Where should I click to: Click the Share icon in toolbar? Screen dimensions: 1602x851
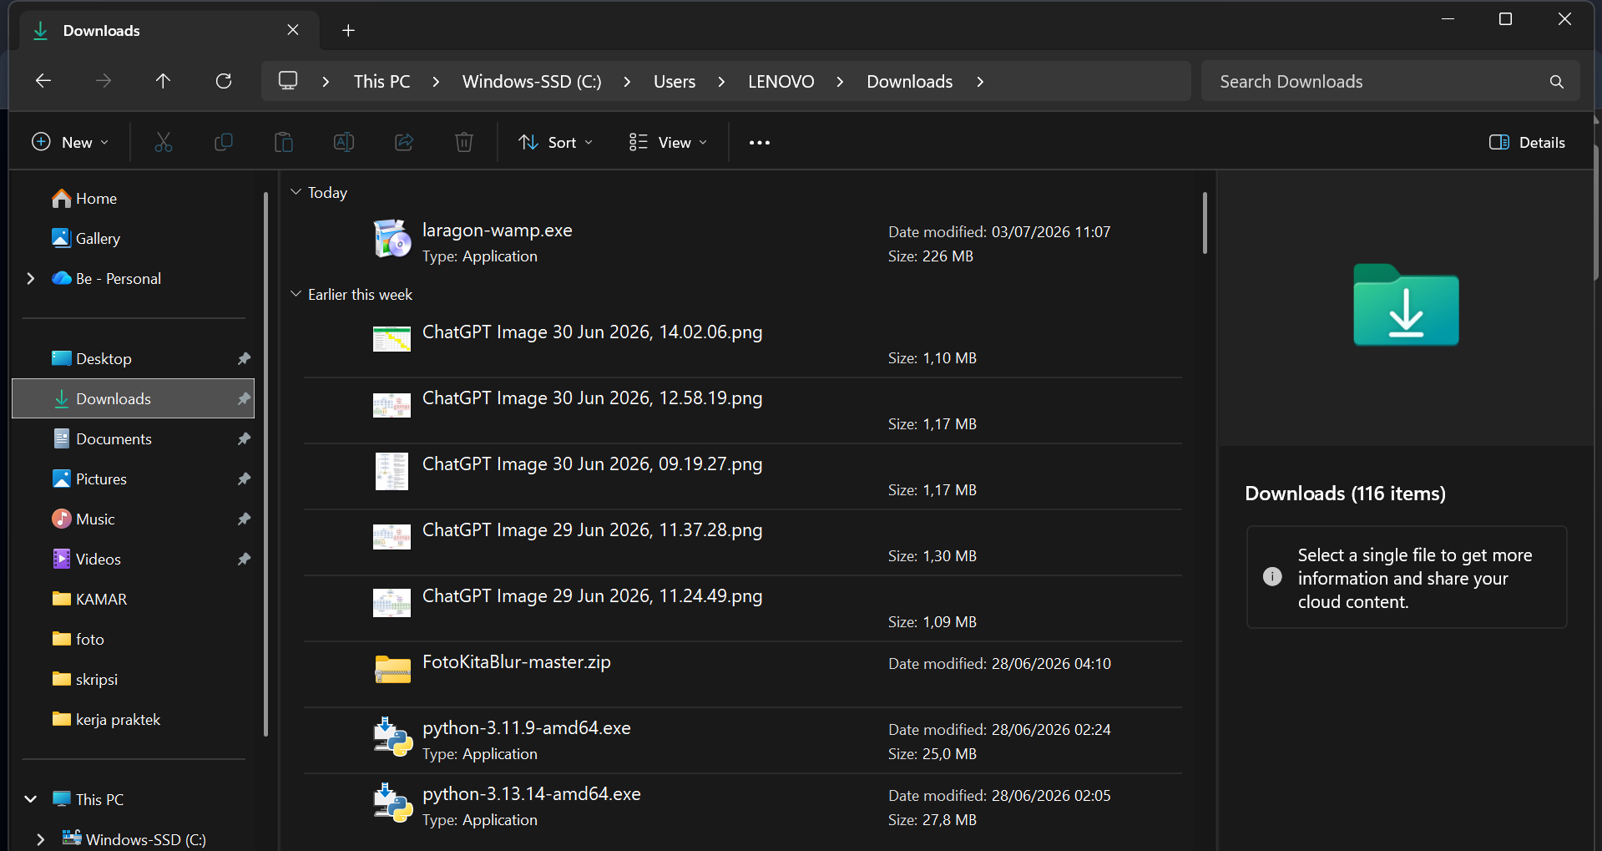(404, 143)
